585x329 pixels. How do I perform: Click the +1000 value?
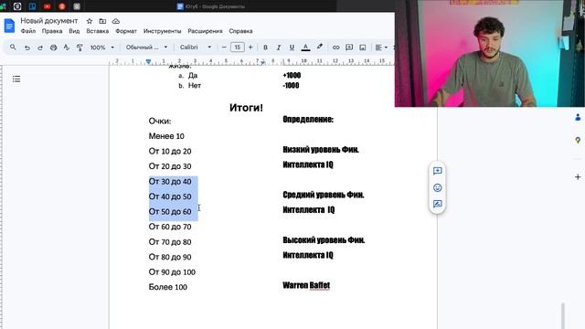[x=292, y=75]
